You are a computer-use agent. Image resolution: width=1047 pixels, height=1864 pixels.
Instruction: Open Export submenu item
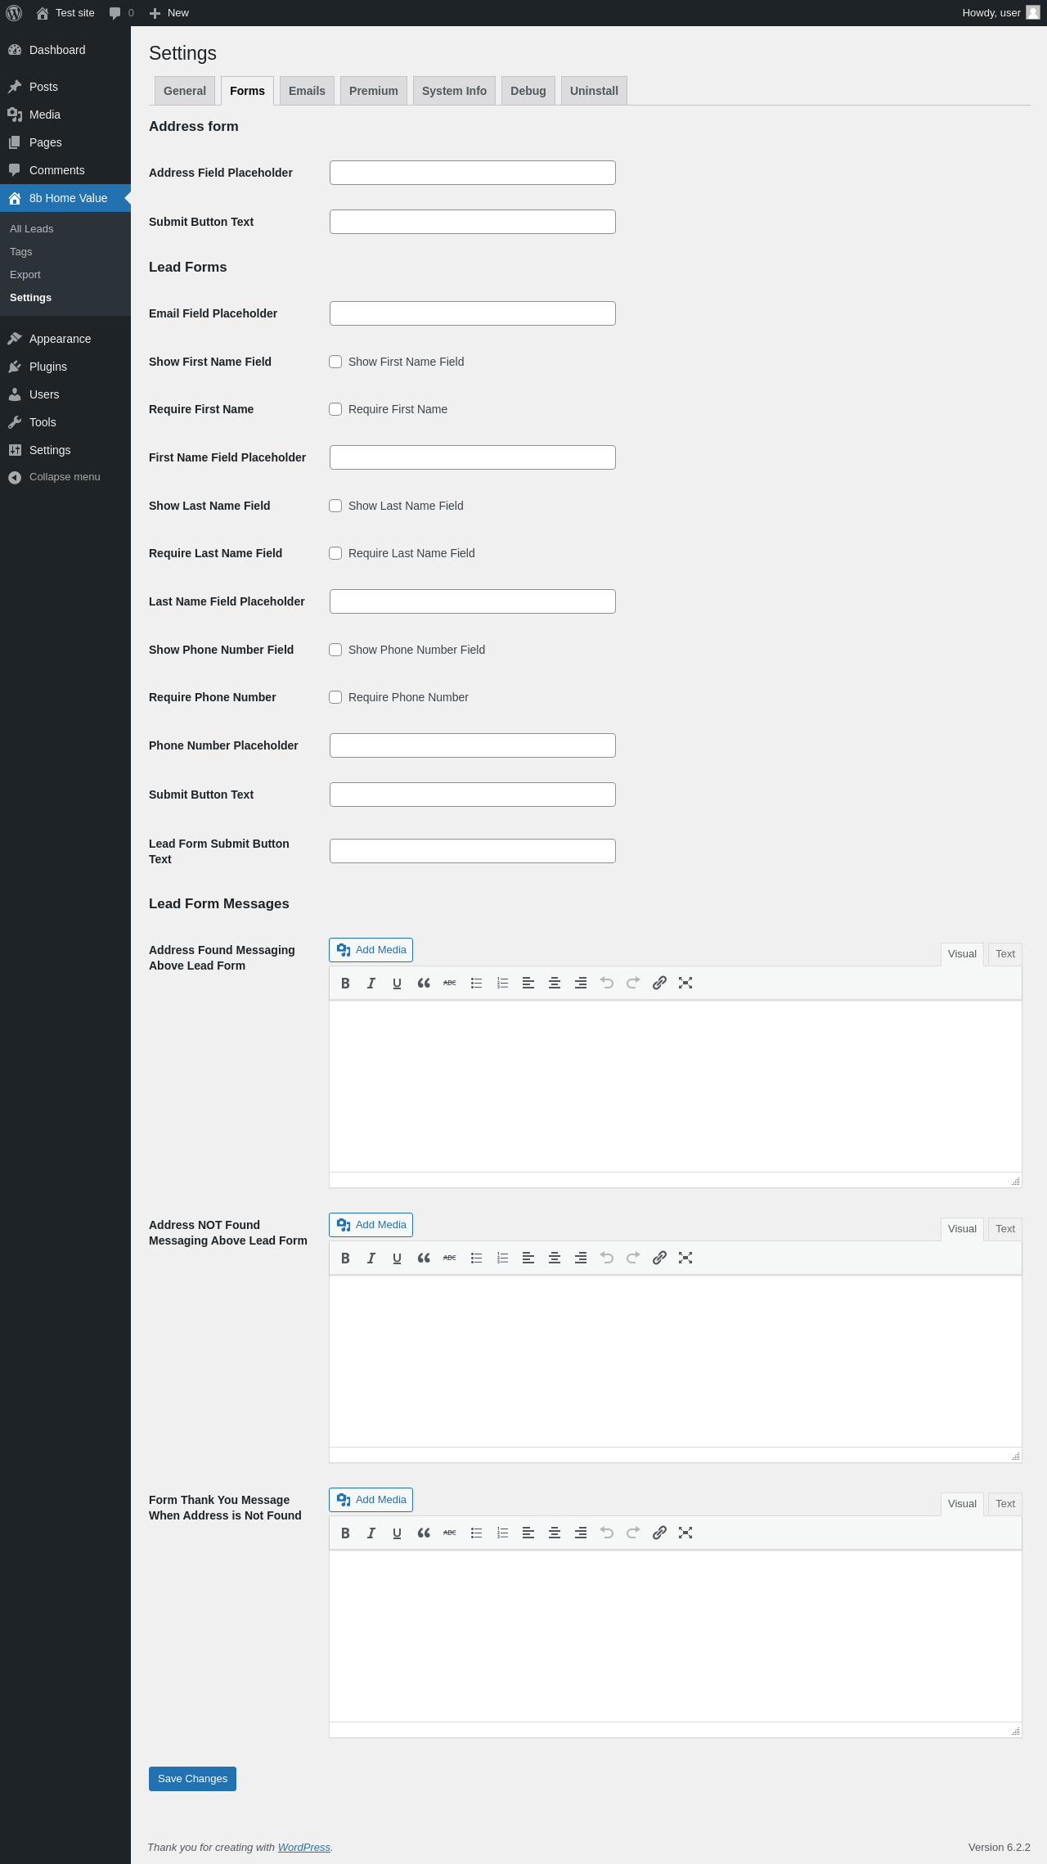[25, 275]
